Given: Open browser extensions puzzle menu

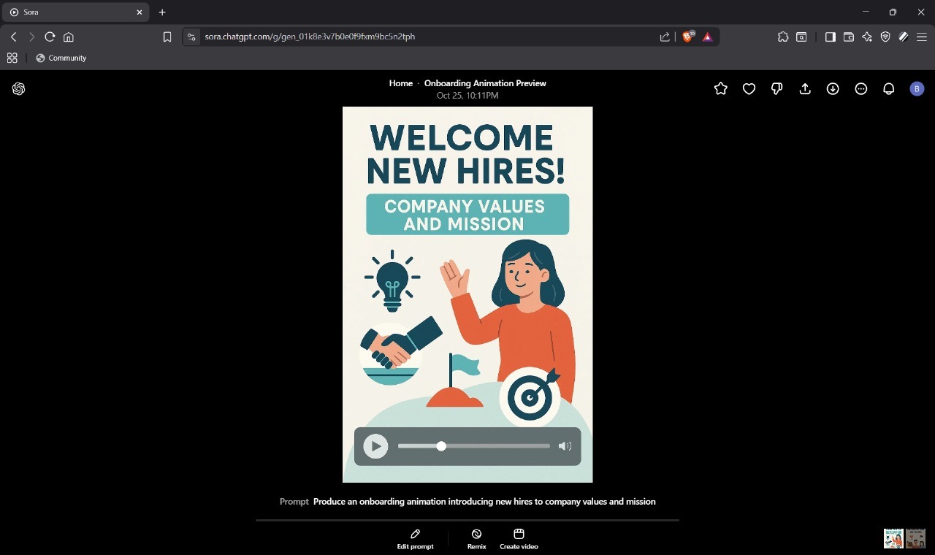Looking at the screenshot, I should (x=782, y=37).
